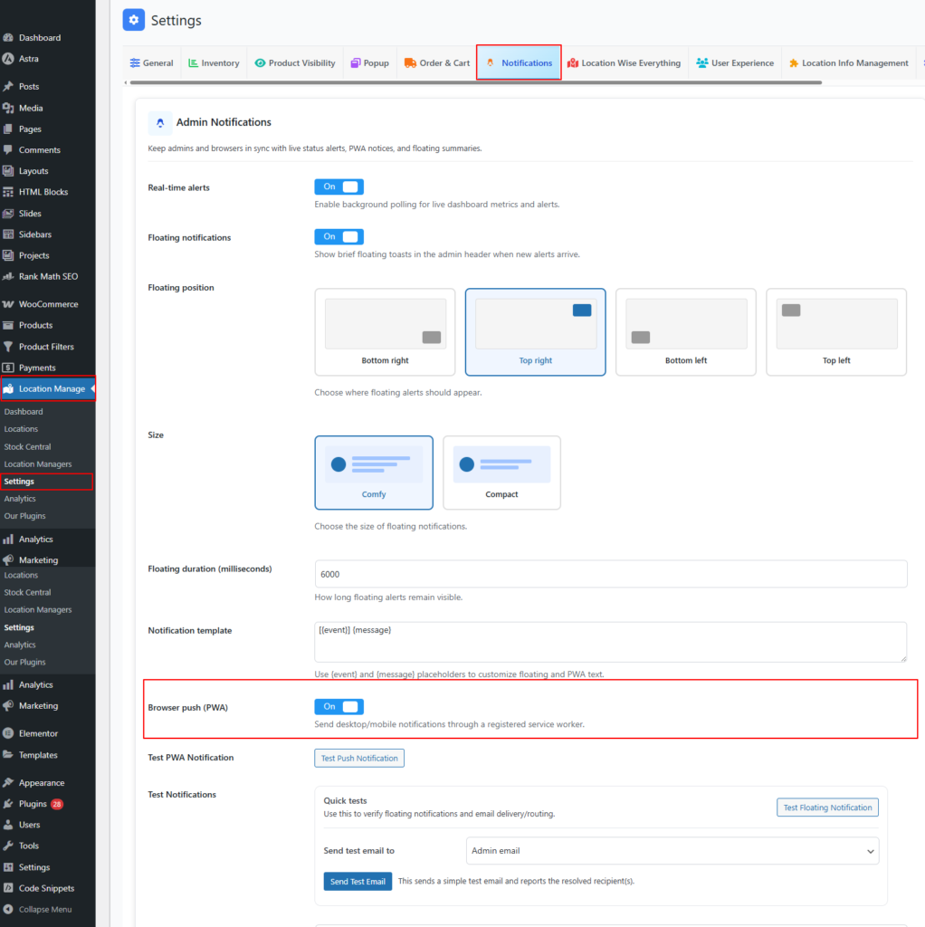Screen dimensions: 925x927
Task: Select the Bottom left floating position
Action: coord(685,331)
